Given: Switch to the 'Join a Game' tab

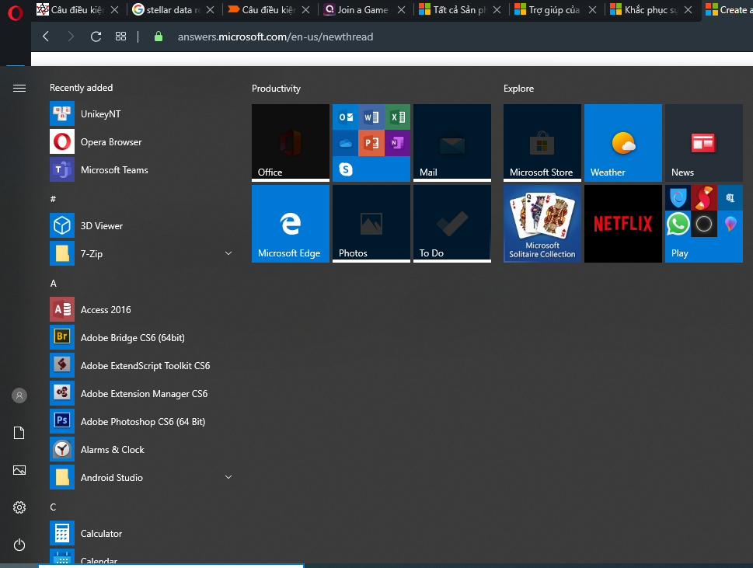Looking at the screenshot, I should 364,9.
